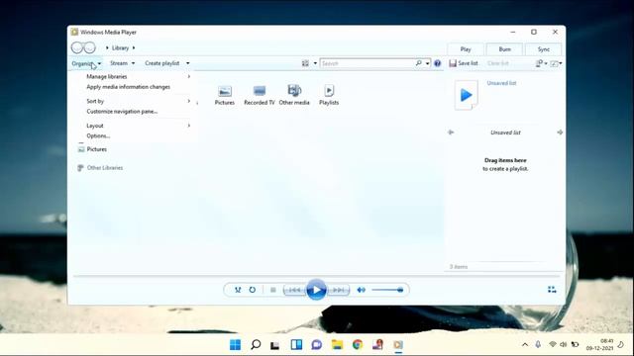Open Google Chrome from taskbar

point(358,345)
